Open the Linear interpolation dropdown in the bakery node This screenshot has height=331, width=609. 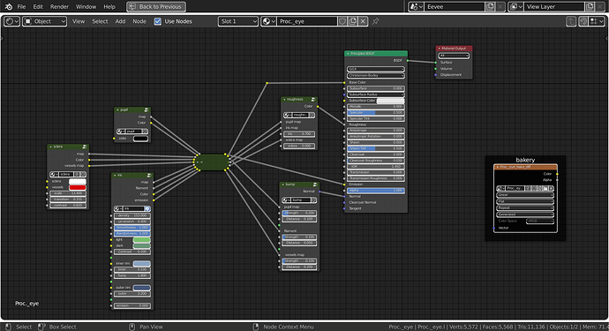tap(525, 195)
